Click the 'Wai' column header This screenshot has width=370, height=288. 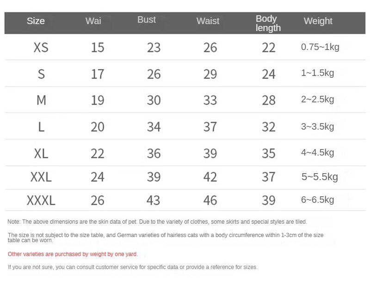point(93,21)
